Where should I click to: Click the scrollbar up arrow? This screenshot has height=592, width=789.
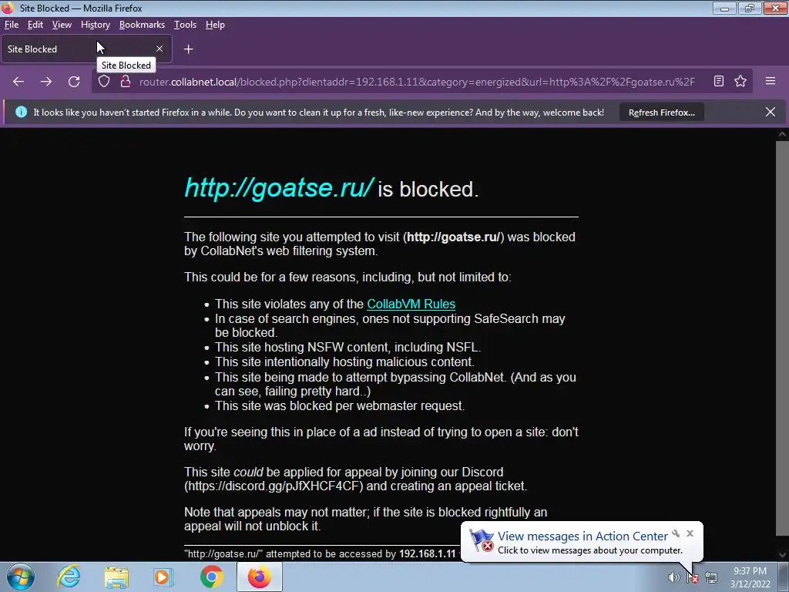pyautogui.click(x=782, y=134)
